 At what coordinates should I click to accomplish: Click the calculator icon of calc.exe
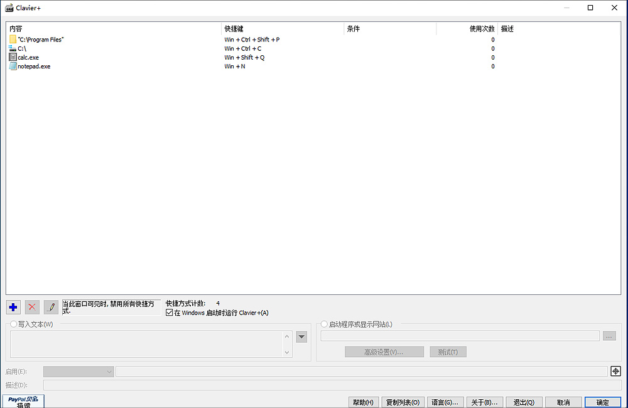click(x=13, y=57)
